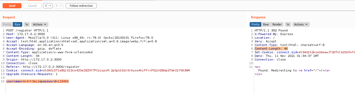
Task: Click the highlighted Content-Length response header
Action: tap(267, 49)
